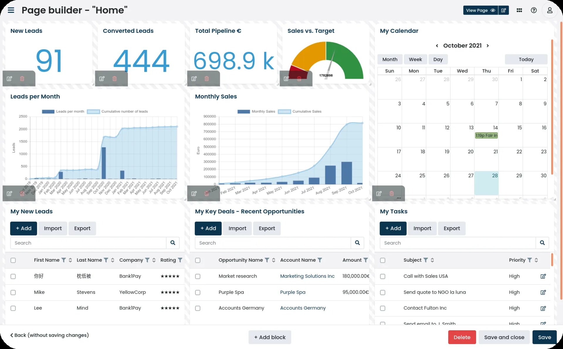Edit the Converted Leads block
The image size is (563, 349).
[102, 79]
